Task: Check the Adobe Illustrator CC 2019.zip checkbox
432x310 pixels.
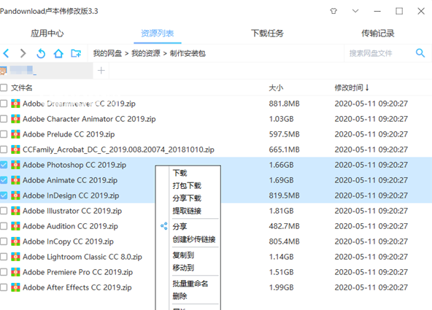Action: [x=4, y=211]
